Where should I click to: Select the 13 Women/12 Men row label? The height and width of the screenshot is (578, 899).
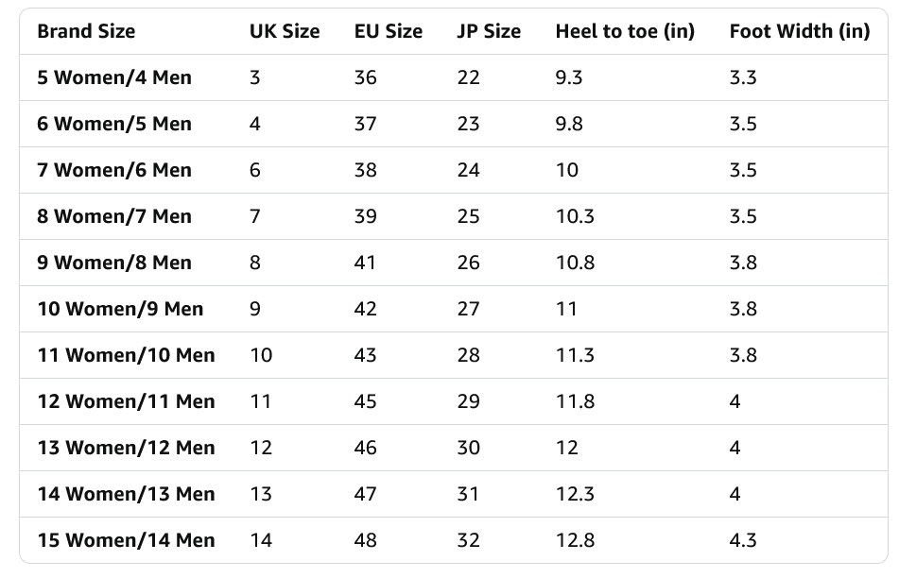tap(126, 448)
